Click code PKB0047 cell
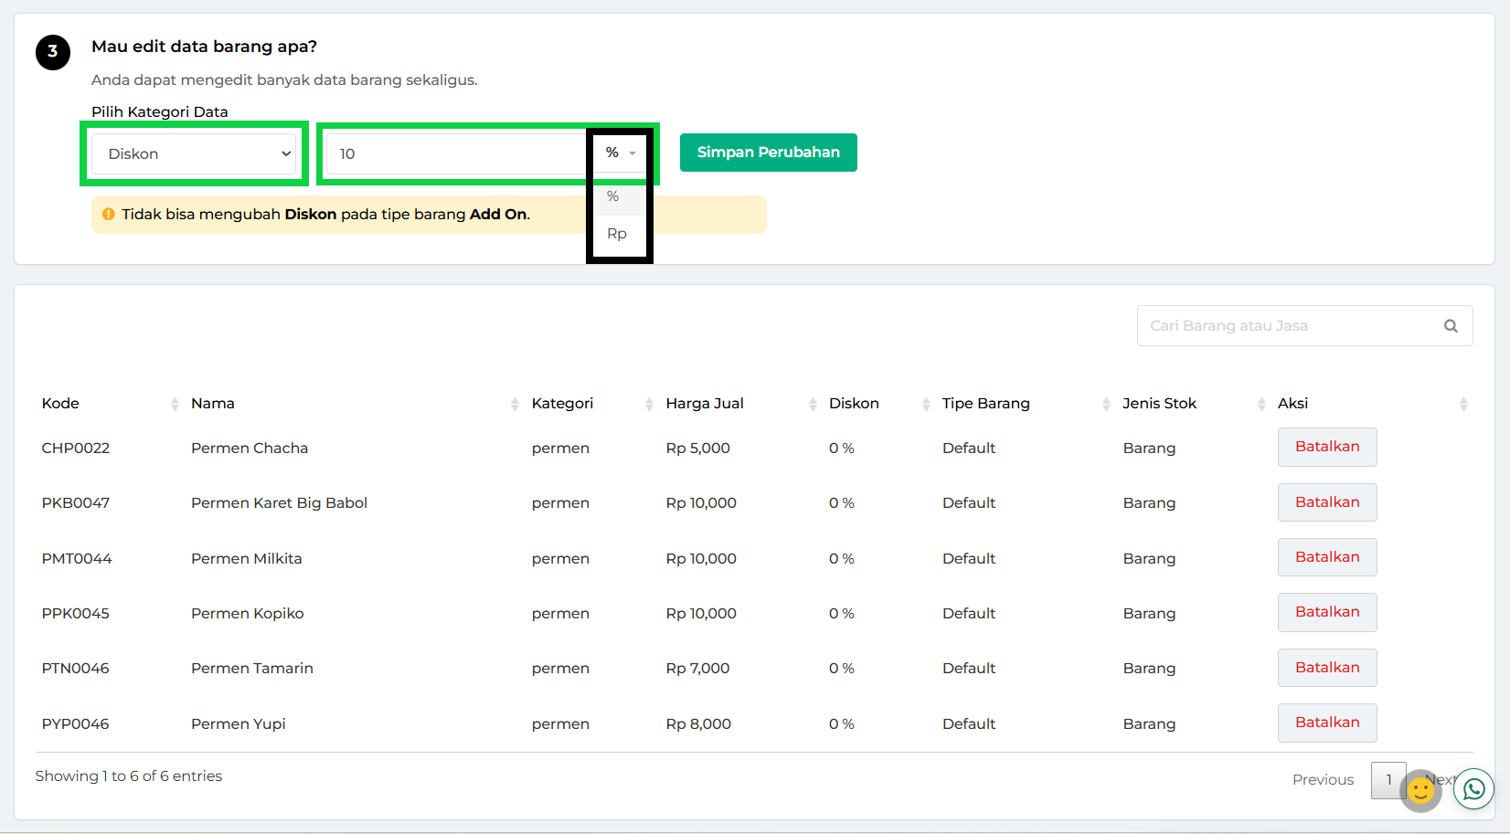The height and width of the screenshot is (834, 1510). [x=76, y=503]
